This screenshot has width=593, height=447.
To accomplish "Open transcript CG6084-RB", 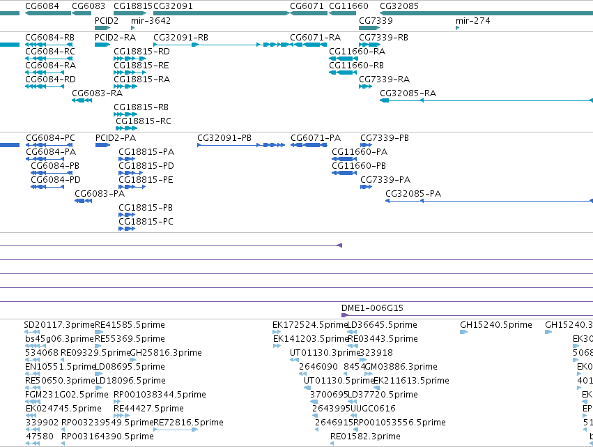I will (x=49, y=38).
